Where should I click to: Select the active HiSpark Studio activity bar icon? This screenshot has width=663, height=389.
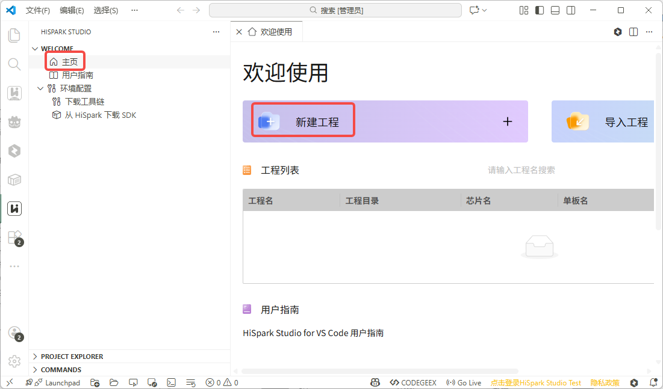pyautogui.click(x=14, y=209)
